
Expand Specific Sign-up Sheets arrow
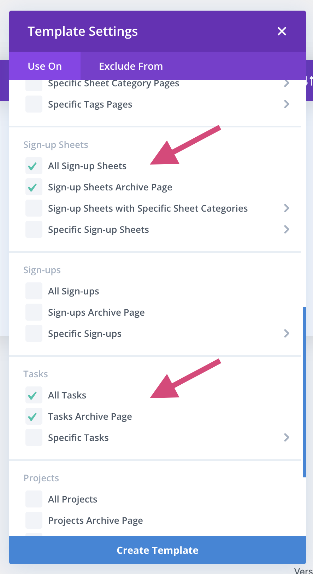coord(287,229)
